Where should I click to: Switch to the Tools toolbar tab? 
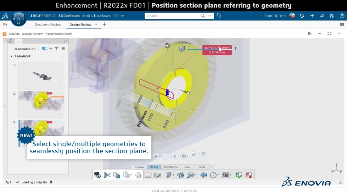coord(202,167)
